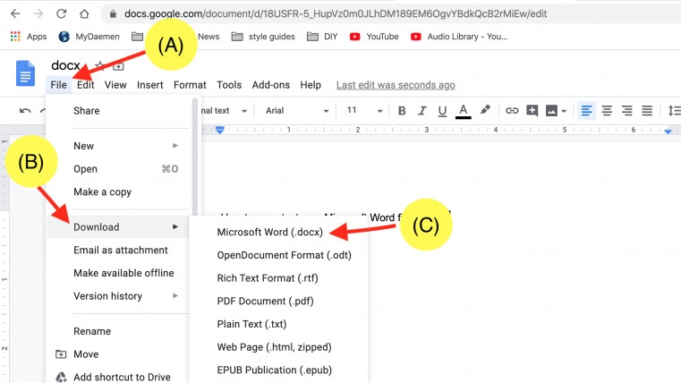Expand the New submenu
The height and width of the screenshot is (383, 681).
pos(118,146)
